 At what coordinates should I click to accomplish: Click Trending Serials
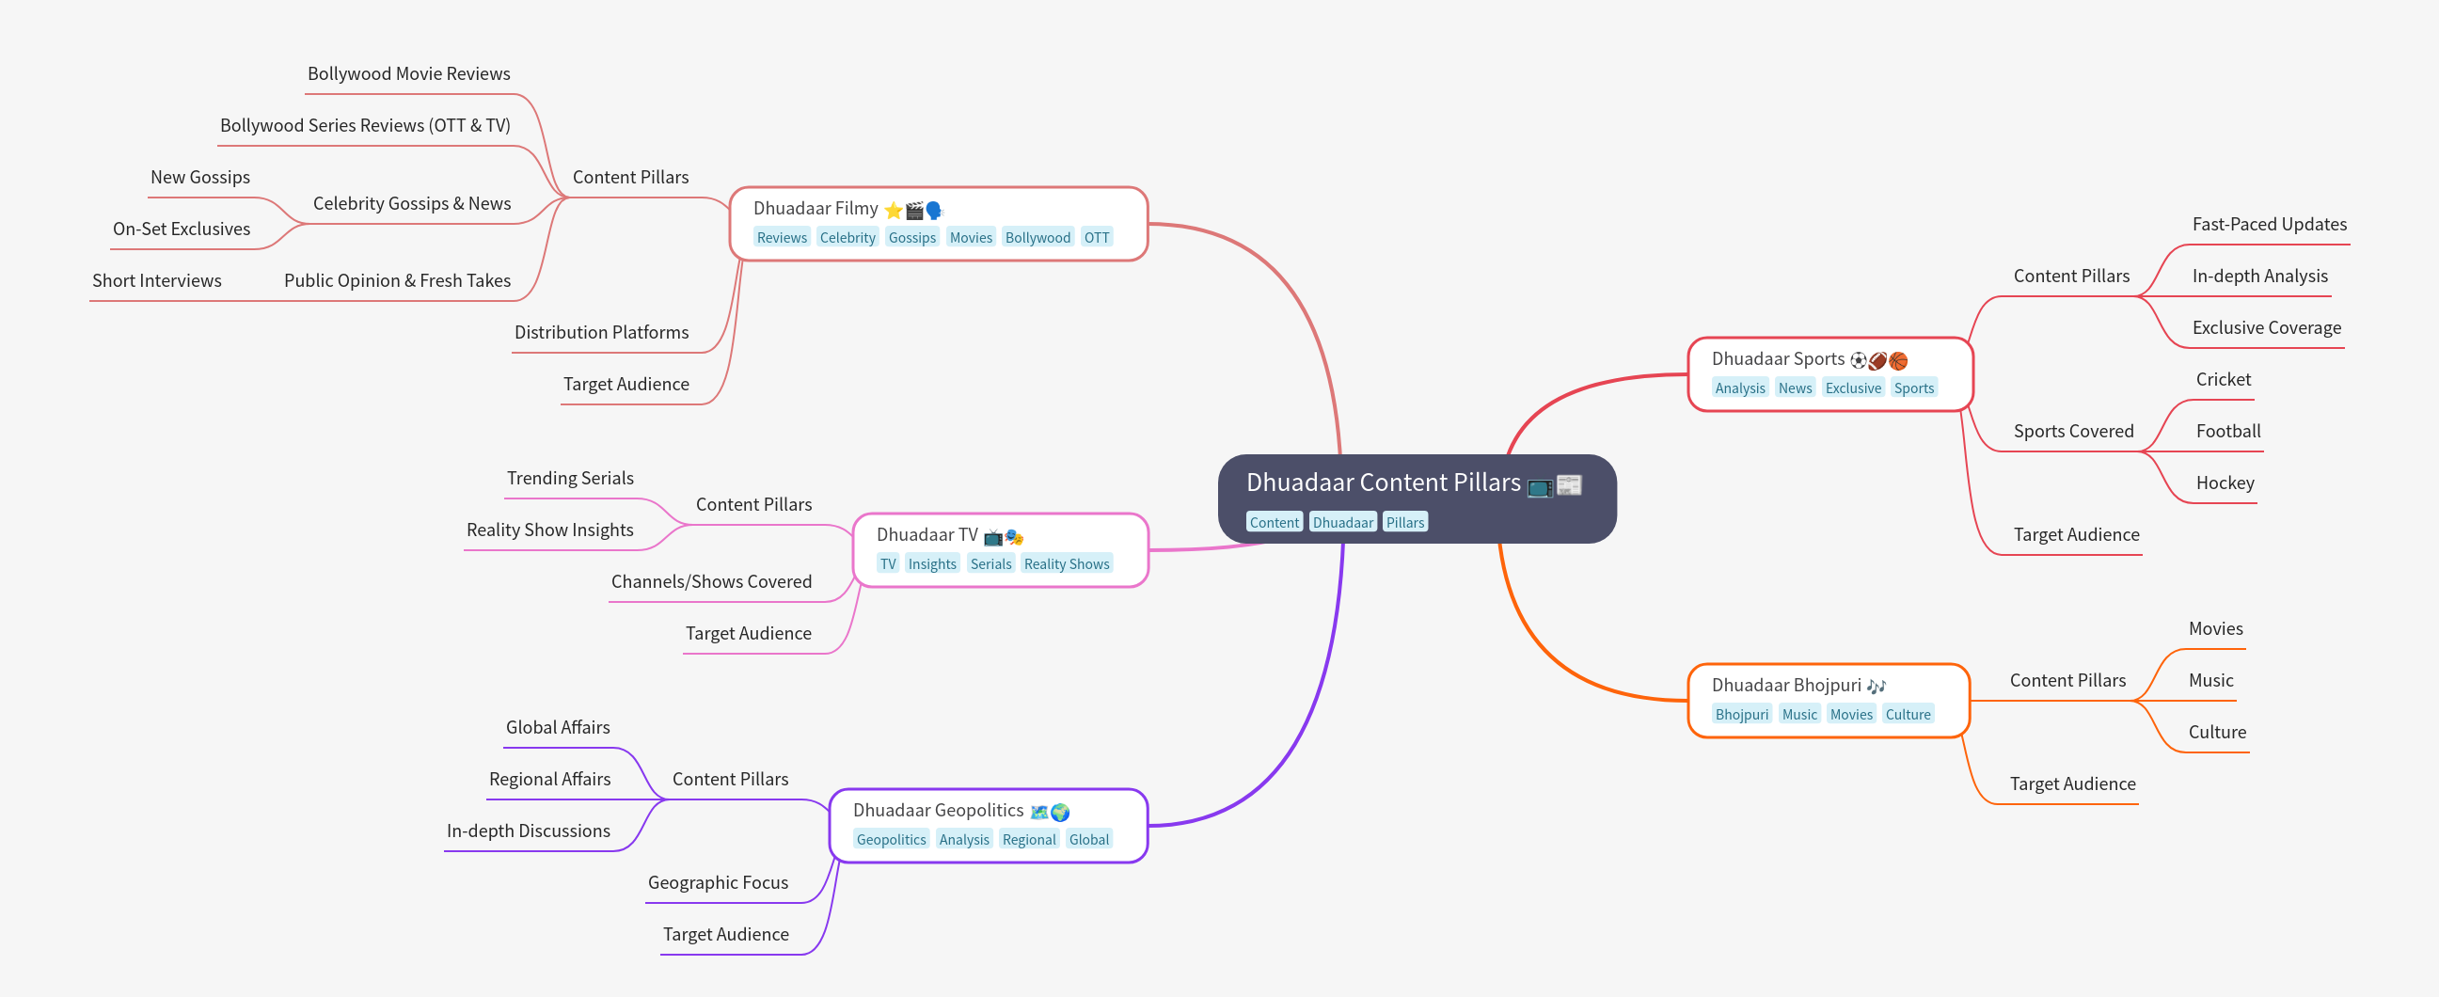[x=570, y=478]
